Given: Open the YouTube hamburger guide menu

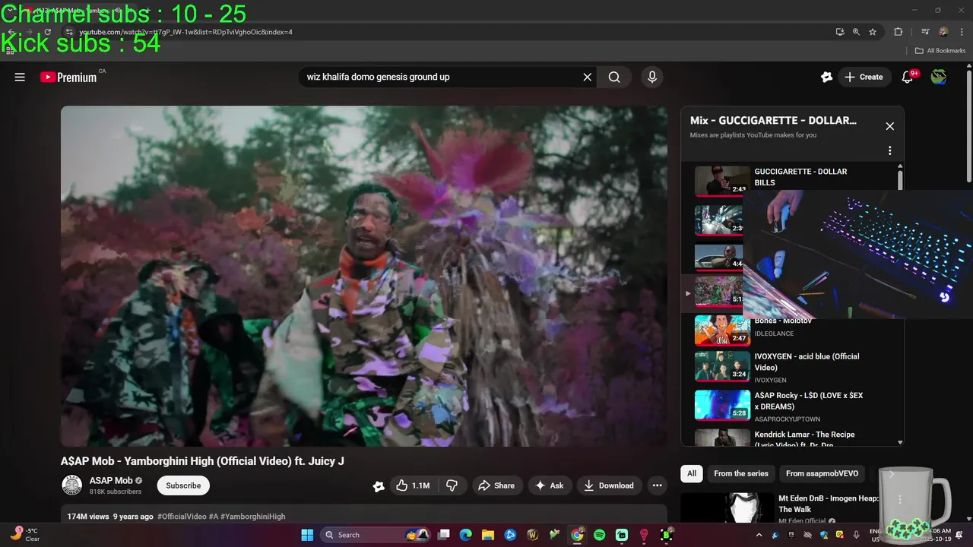Looking at the screenshot, I should click(20, 77).
